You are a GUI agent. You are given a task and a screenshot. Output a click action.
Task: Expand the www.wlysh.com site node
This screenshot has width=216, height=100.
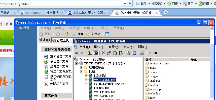[86, 96]
